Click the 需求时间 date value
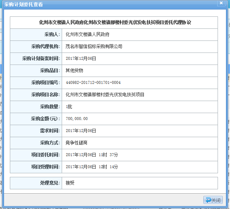 pos(81,131)
